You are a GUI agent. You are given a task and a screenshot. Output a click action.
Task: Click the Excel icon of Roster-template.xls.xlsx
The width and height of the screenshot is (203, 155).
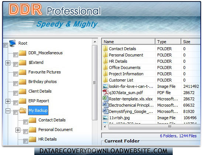pos(106,99)
